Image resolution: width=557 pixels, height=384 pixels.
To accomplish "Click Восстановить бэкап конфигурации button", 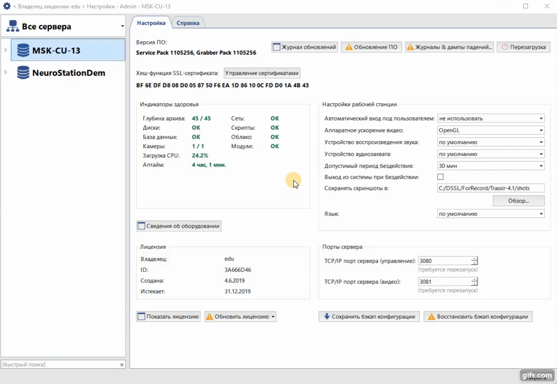I will tap(478, 317).
